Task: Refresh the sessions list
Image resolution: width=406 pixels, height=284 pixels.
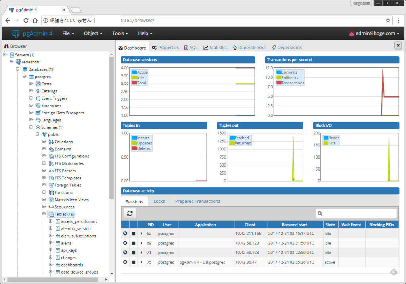Action: coord(130,213)
